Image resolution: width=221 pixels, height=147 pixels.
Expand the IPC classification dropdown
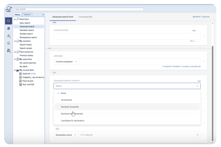193,41
